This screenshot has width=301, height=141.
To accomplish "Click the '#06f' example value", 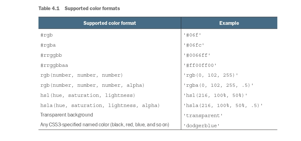I will [192, 35].
